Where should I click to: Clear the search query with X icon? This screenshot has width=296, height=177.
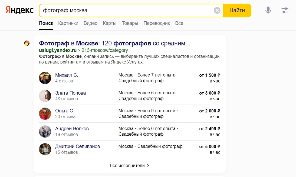[217, 11]
